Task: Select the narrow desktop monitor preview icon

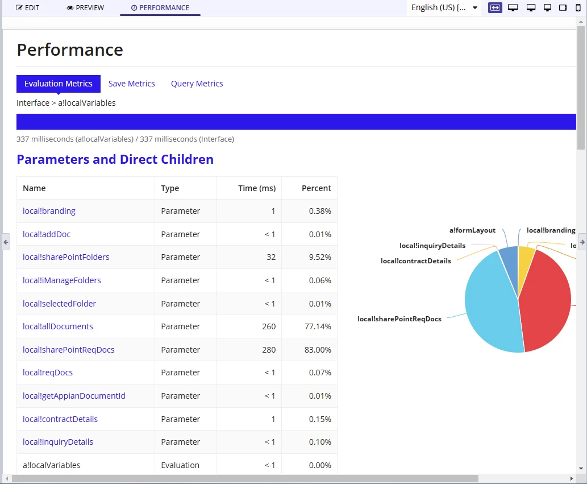Action: tap(547, 7)
